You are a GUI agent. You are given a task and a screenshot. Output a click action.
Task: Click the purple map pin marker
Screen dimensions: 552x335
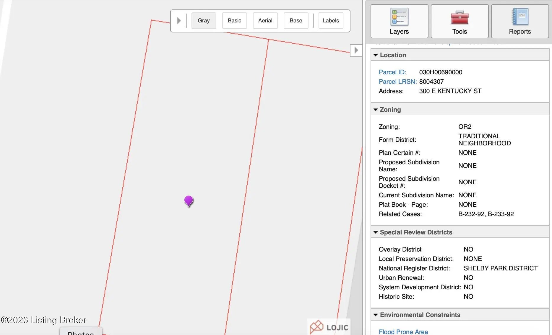click(189, 201)
